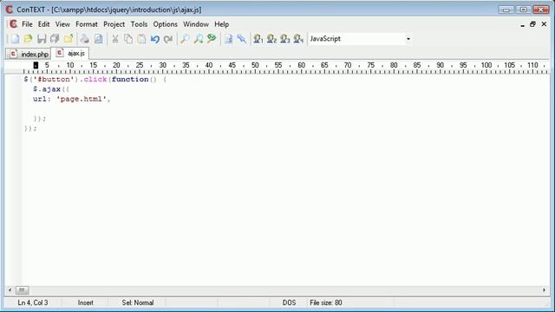
Task: Click the horizontal scrollbar thumb
Action: pyautogui.click(x=22, y=290)
